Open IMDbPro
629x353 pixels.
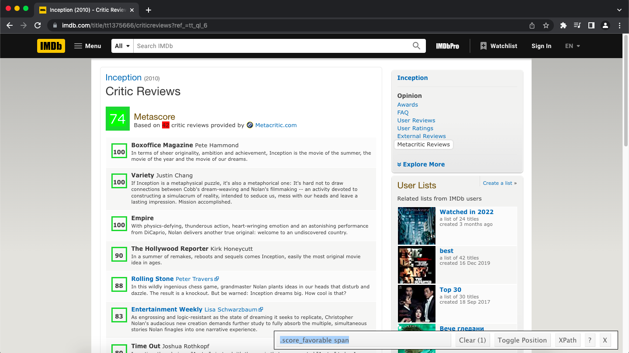click(447, 46)
